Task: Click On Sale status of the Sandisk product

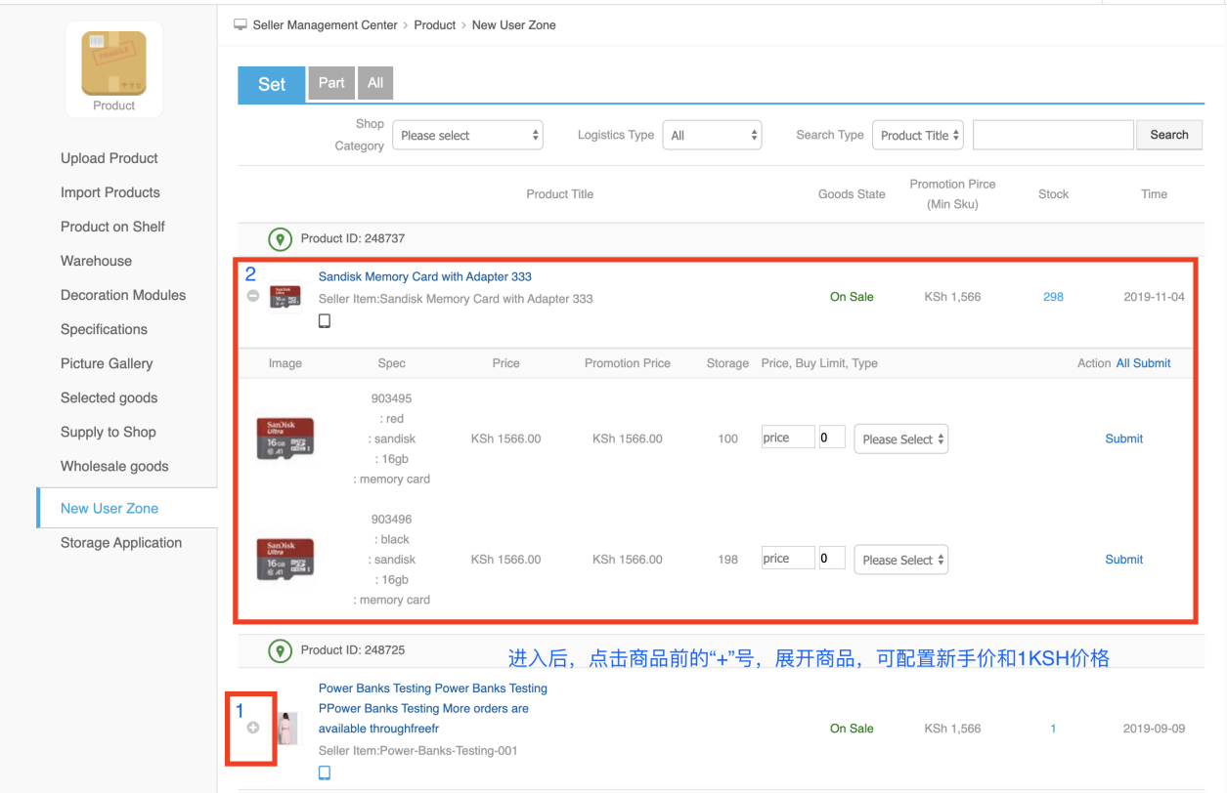Action: [852, 297]
